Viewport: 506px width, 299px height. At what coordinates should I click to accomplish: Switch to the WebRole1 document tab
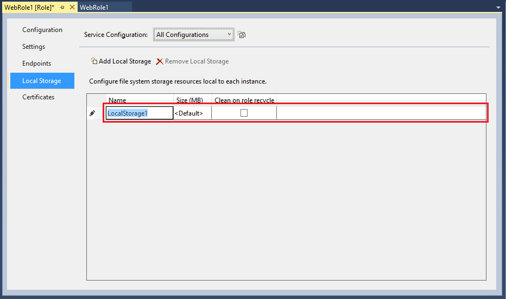coord(94,7)
